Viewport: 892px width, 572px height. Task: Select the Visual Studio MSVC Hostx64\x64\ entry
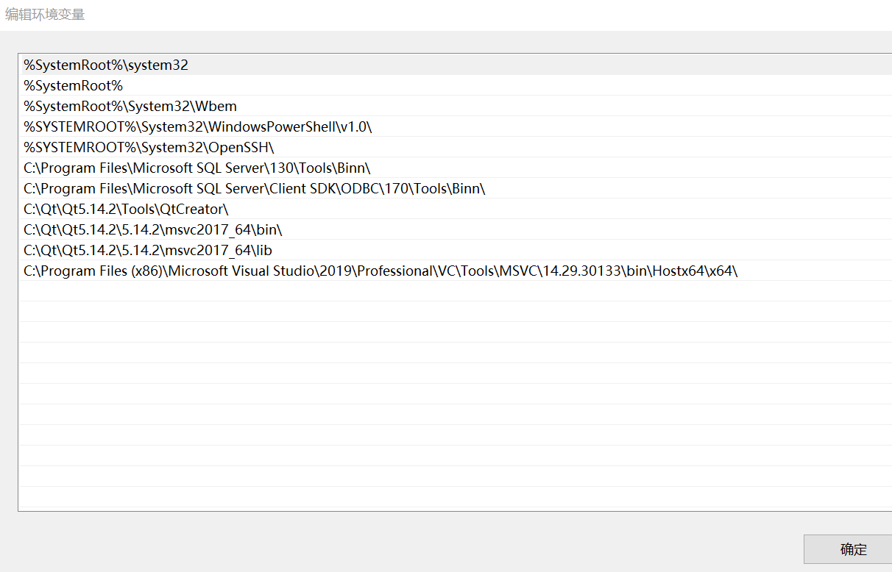tap(455, 271)
